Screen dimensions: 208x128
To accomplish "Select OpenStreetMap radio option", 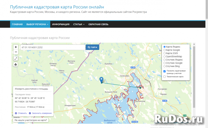I will pos(165,56).
